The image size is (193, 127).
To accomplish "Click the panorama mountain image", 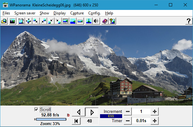I will tap(96, 66).
